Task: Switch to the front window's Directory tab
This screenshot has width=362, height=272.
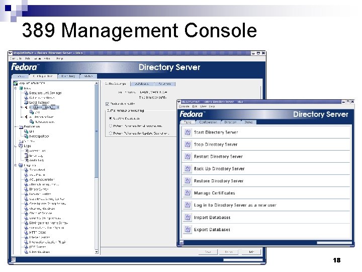Action: pyautogui.click(x=231, y=122)
